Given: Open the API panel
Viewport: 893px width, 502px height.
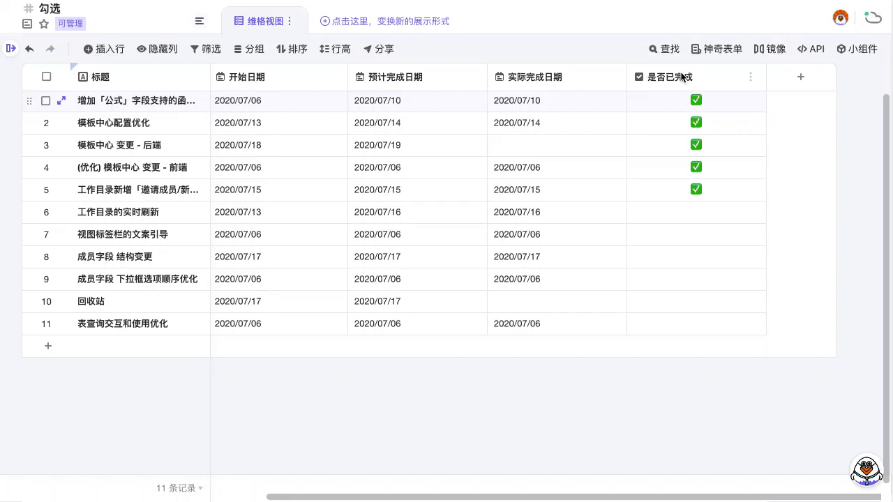Looking at the screenshot, I should pyautogui.click(x=811, y=49).
